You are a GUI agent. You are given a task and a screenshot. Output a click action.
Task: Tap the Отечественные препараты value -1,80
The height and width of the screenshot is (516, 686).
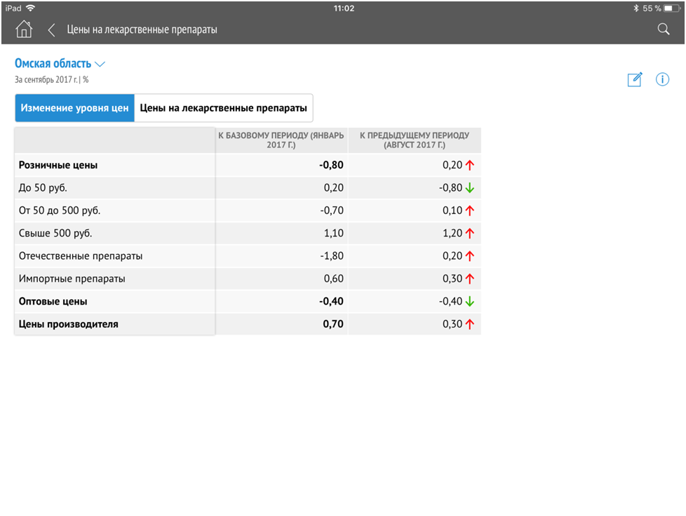click(332, 256)
